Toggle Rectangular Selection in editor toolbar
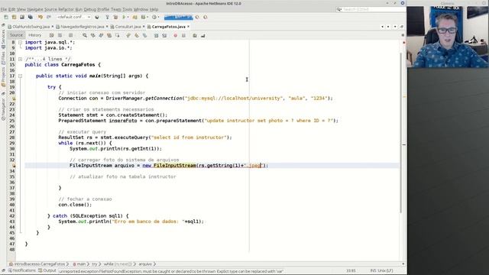This screenshot has width=489, height=275. [x=117, y=36]
